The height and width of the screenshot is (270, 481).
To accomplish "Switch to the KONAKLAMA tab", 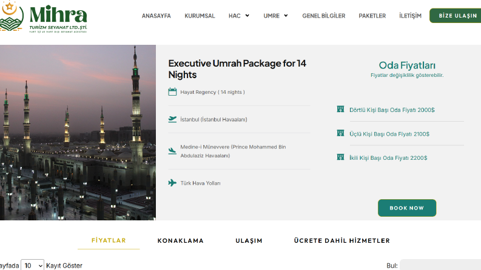I will (x=180, y=241).
